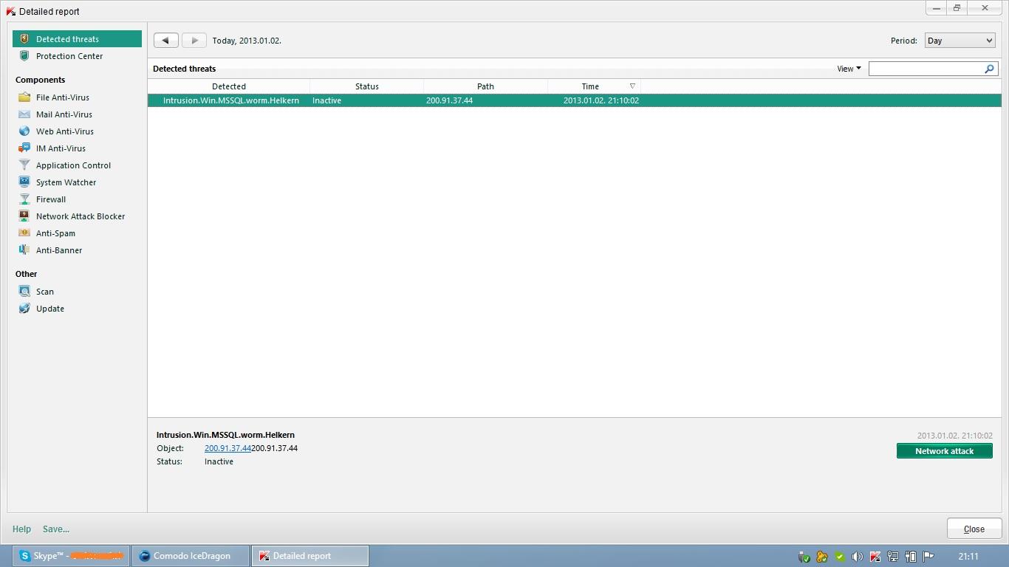Image resolution: width=1009 pixels, height=567 pixels.
Task: Click Protection Center shield icon
Action: 24,56
